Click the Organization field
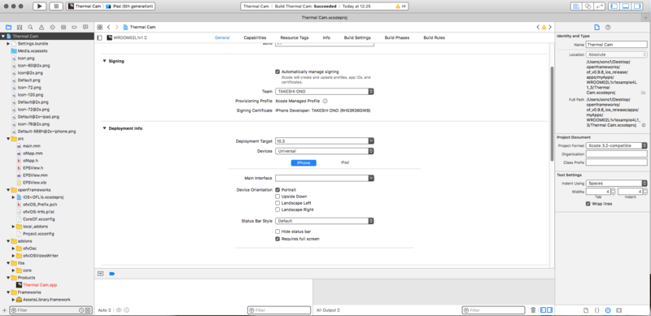The width and height of the screenshot is (651, 316). point(617,154)
